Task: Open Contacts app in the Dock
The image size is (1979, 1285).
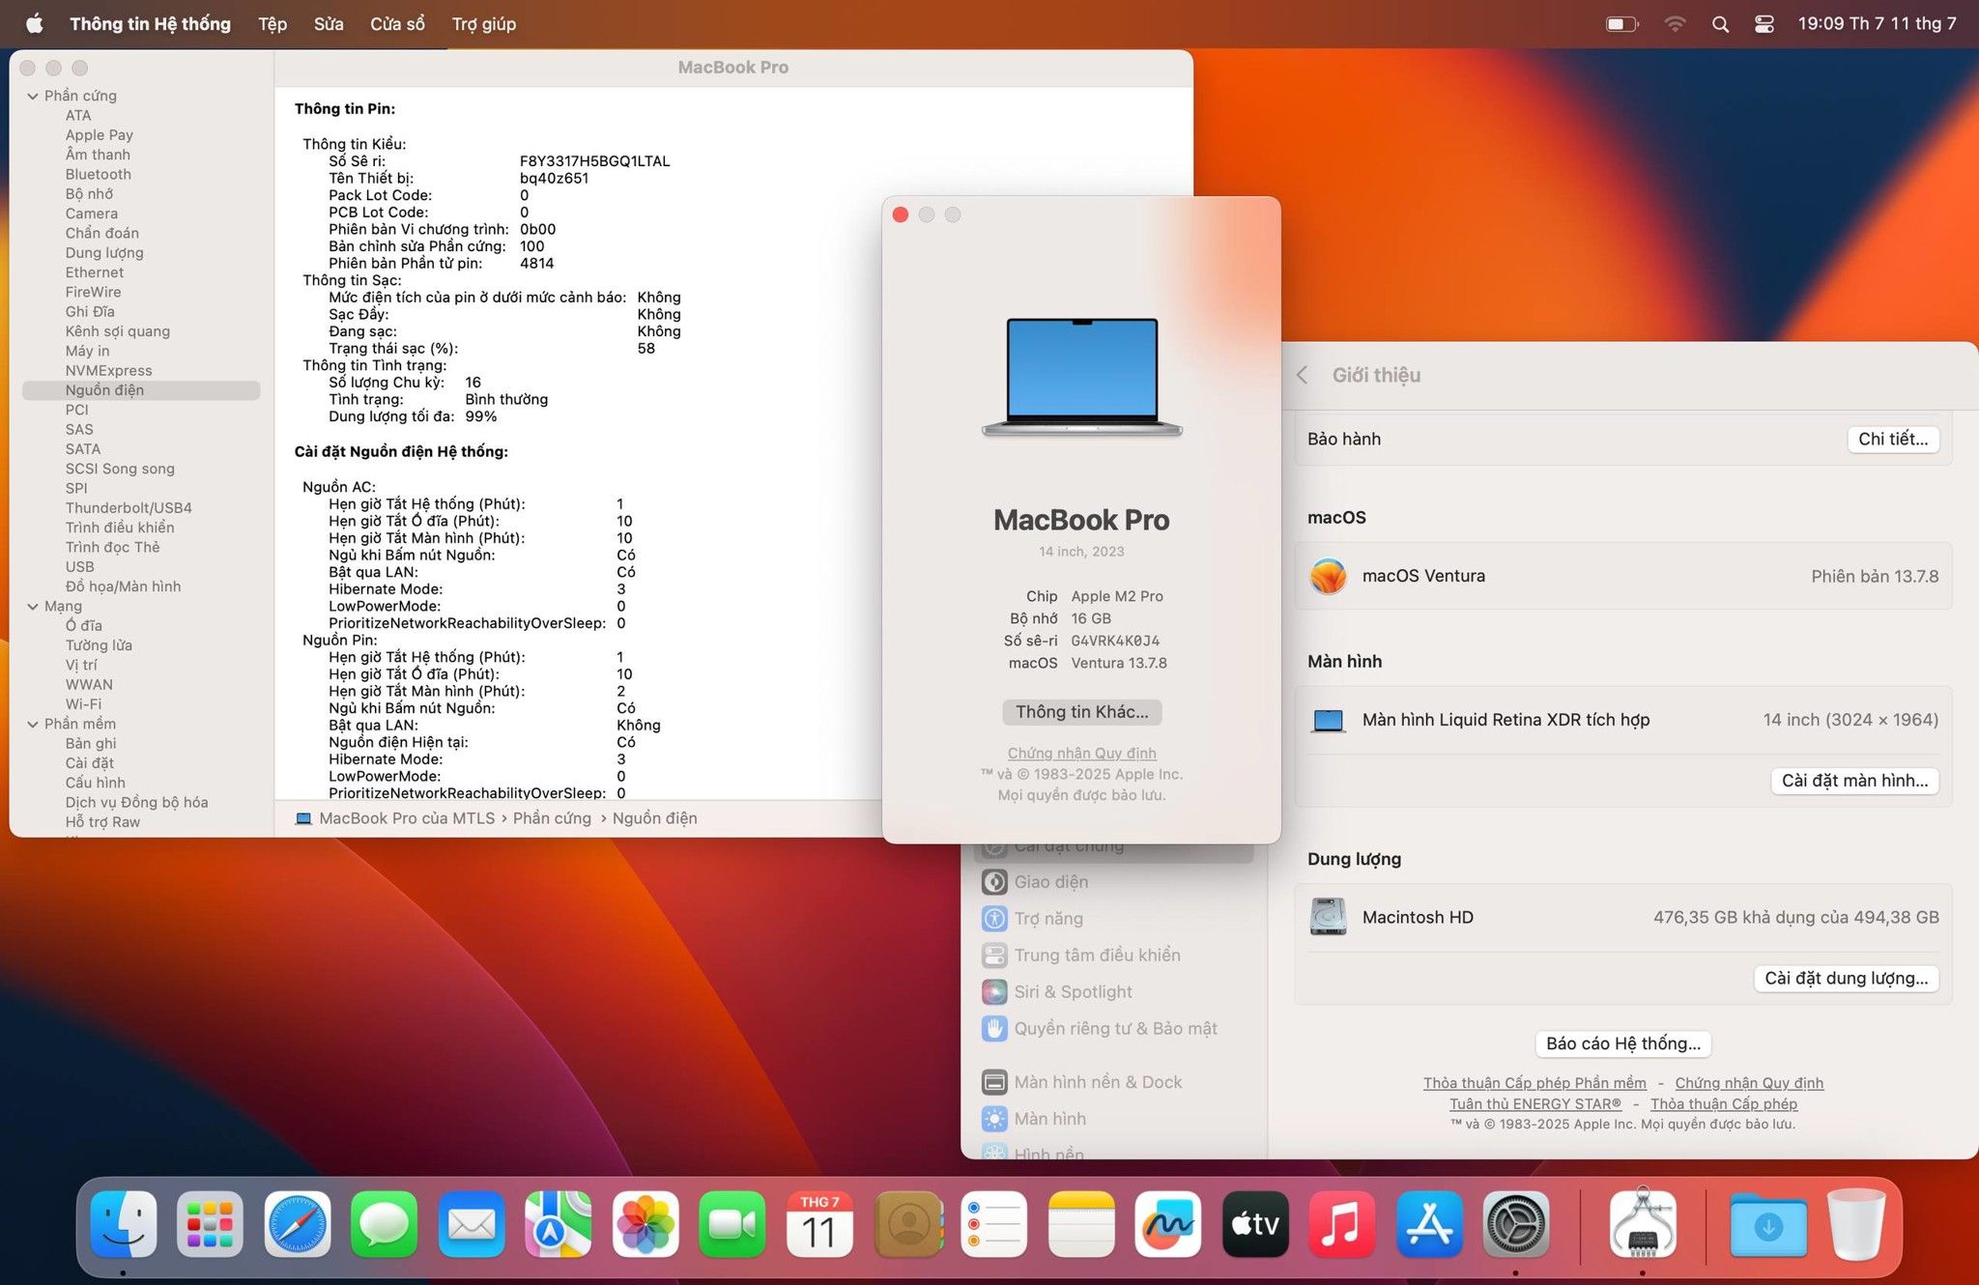Action: (x=908, y=1224)
